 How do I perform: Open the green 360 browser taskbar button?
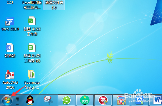pos(67,100)
